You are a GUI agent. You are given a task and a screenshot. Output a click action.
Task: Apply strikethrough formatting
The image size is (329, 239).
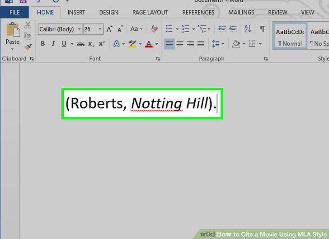pyautogui.click(x=80, y=44)
